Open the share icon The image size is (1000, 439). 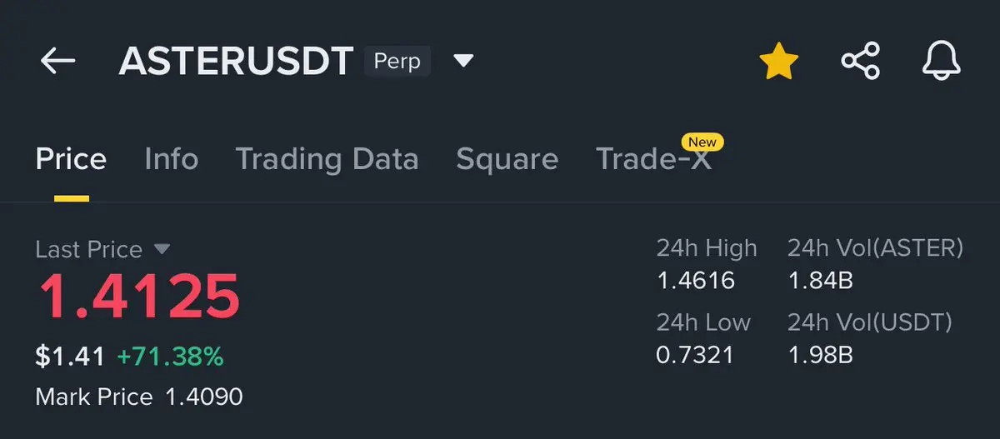860,62
